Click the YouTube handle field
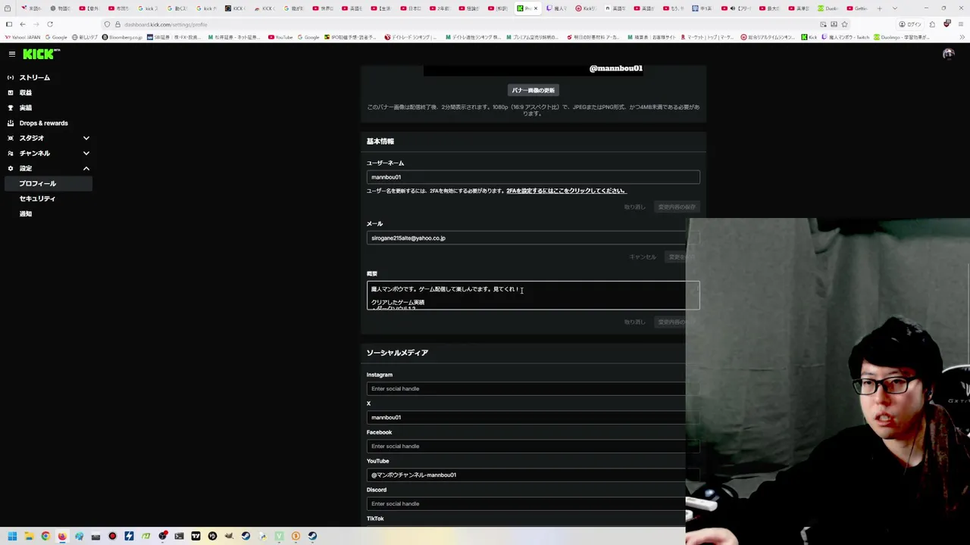Screen dimensions: 970x545 (x=527, y=475)
